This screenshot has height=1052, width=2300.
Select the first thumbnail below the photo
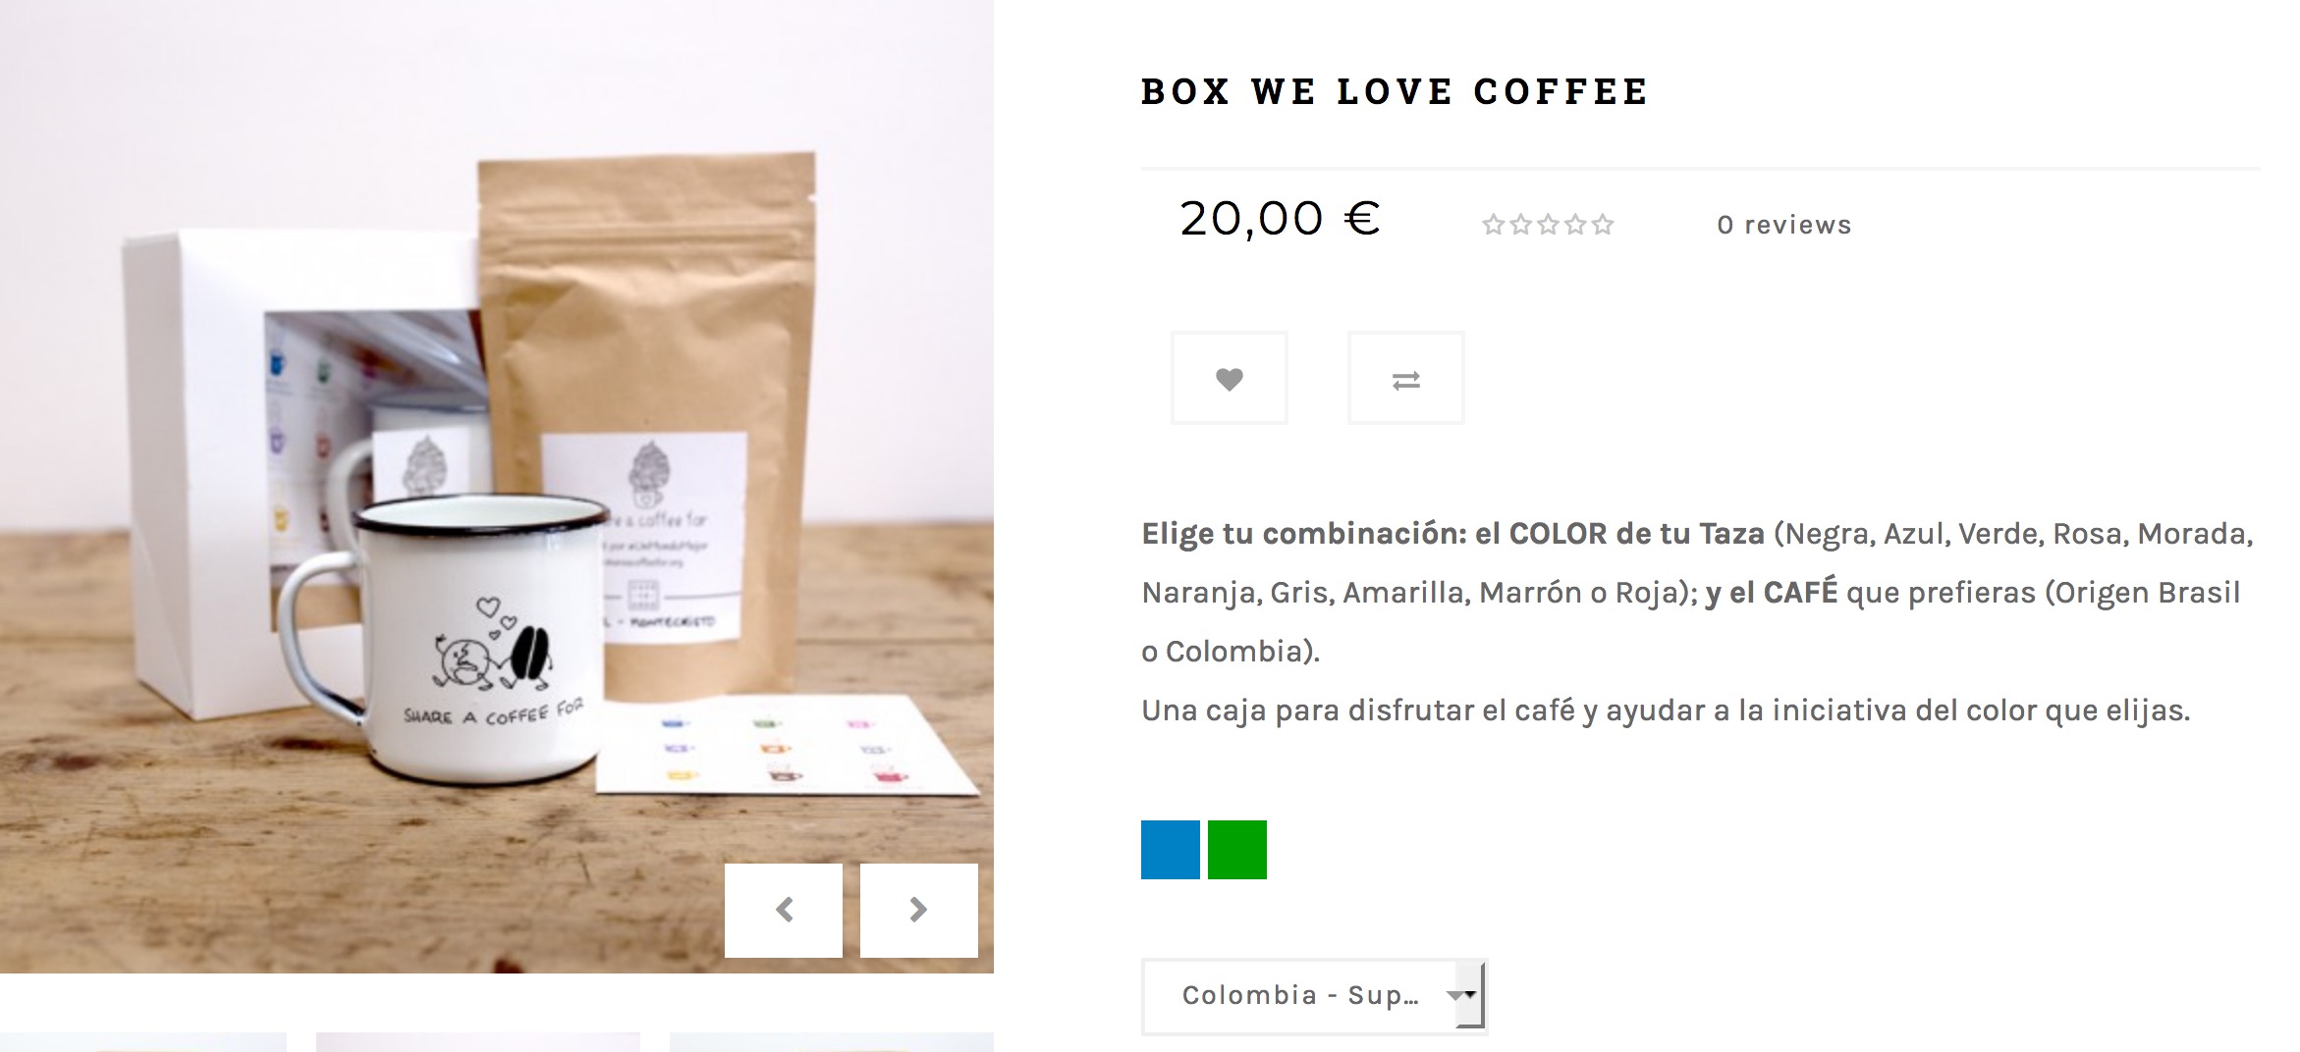pos(143,1042)
